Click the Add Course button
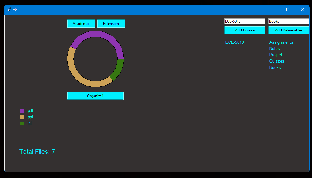The height and width of the screenshot is (178, 312). (x=245, y=30)
